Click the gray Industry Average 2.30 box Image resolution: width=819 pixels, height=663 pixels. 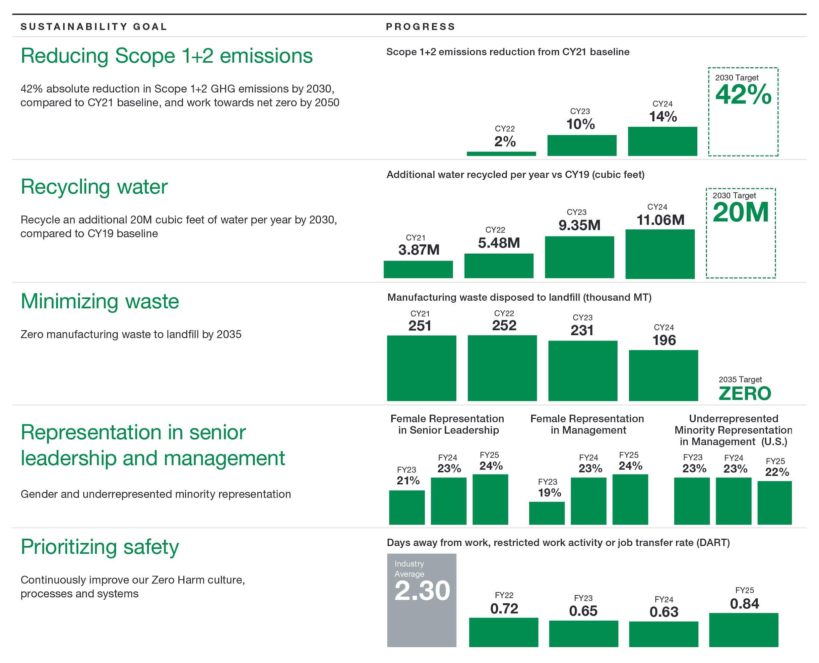(x=421, y=600)
